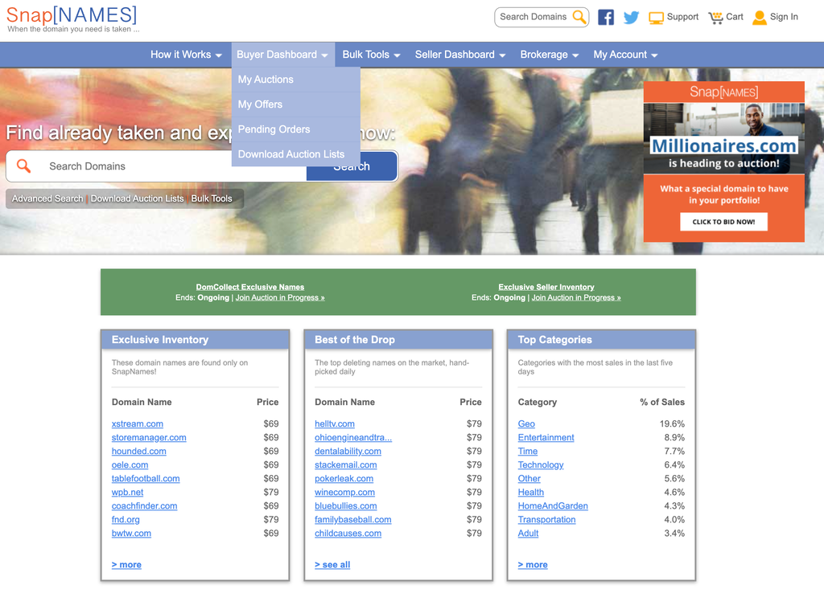Focus the large Search Domains field
Viewport: 824px width, 589px height.
coord(156,166)
